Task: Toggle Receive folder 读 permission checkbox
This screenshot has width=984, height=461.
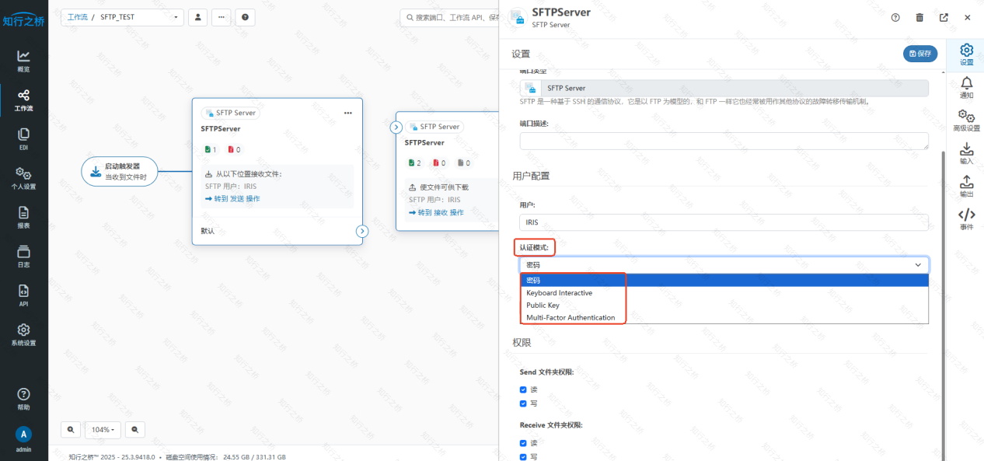Action: click(x=523, y=443)
